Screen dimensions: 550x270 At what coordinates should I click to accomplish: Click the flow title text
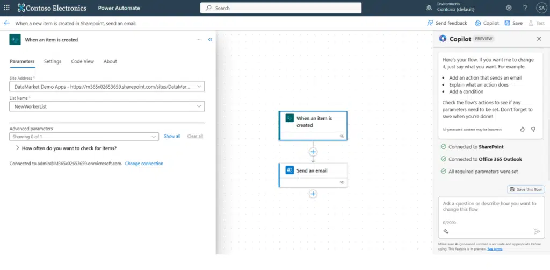pyautogui.click(x=76, y=24)
